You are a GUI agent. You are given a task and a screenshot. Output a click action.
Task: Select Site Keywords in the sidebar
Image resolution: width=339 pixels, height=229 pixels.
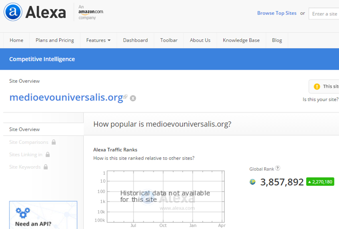[25, 167]
